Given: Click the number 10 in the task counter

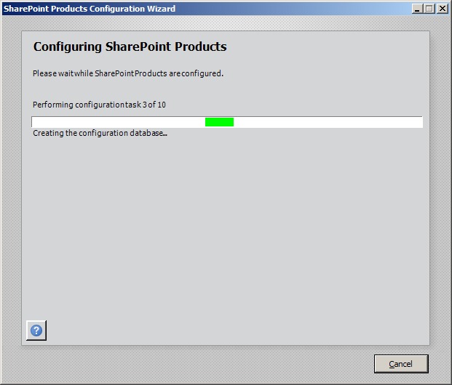Looking at the screenshot, I should tap(162, 105).
